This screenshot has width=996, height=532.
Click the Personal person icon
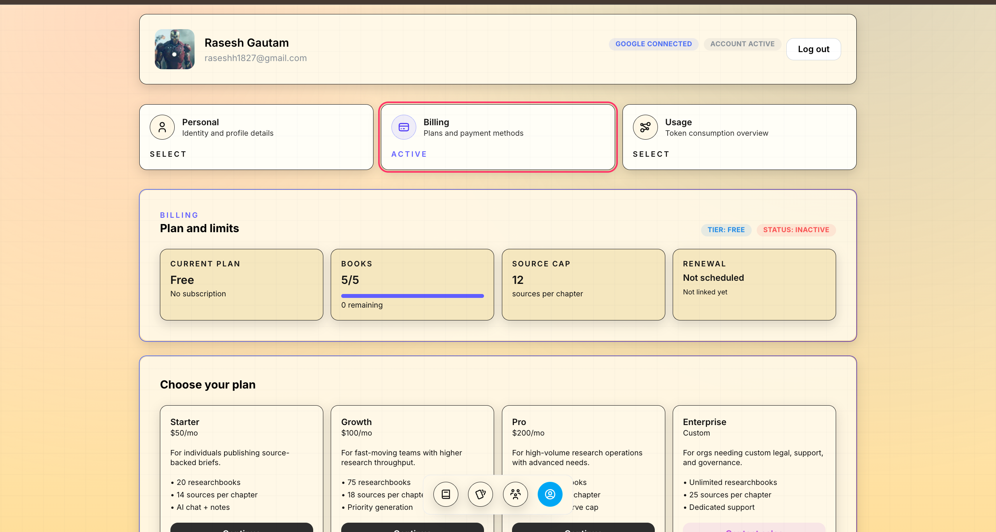pos(162,127)
